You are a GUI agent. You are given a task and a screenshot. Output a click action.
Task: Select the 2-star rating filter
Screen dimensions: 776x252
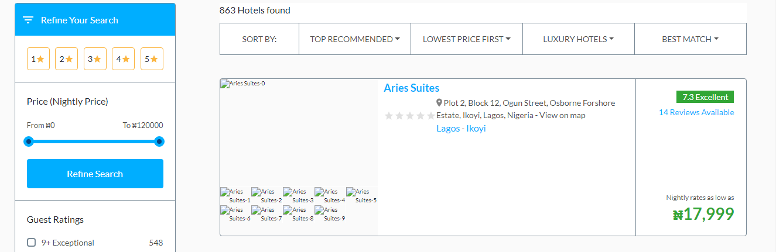[66, 59]
